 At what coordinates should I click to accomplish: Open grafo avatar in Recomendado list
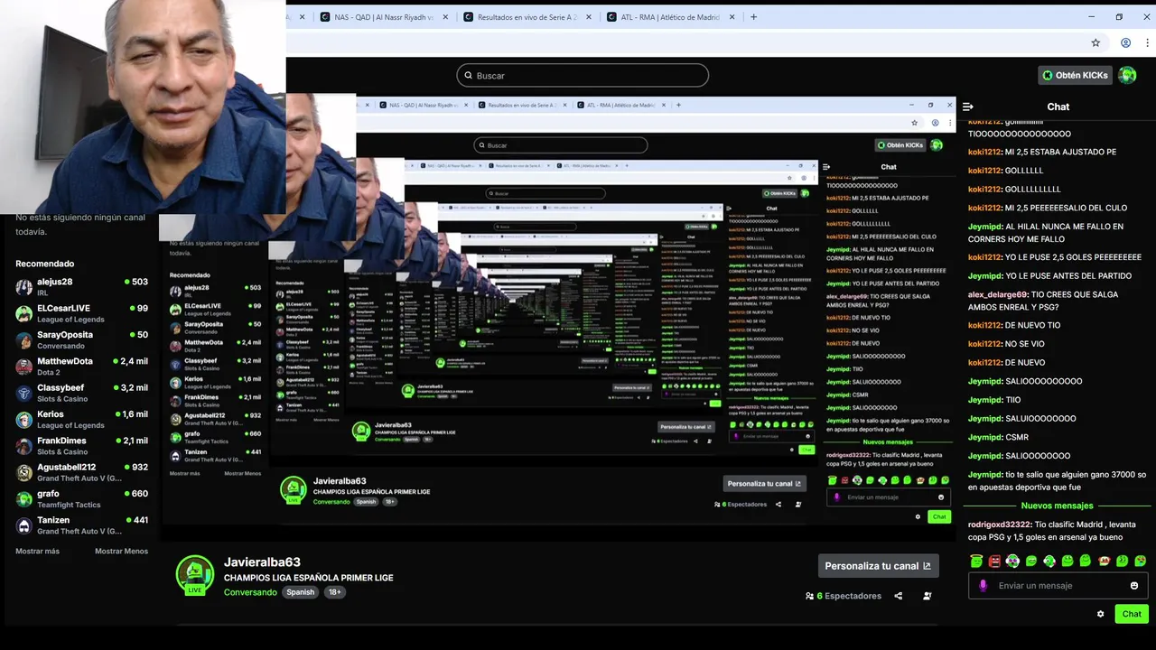point(23,499)
